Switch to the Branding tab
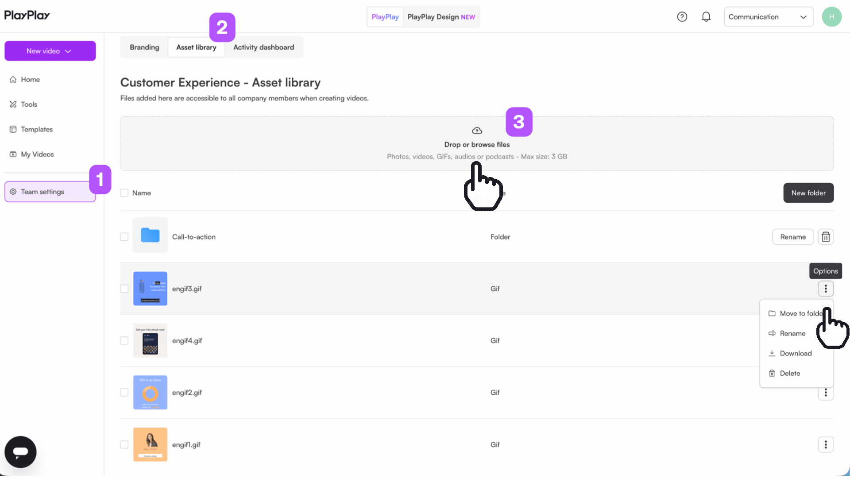This screenshot has width=850, height=478. (x=144, y=47)
